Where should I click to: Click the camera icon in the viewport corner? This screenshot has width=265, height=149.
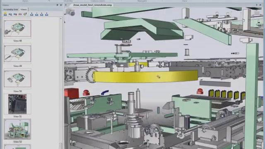tap(70, 12)
